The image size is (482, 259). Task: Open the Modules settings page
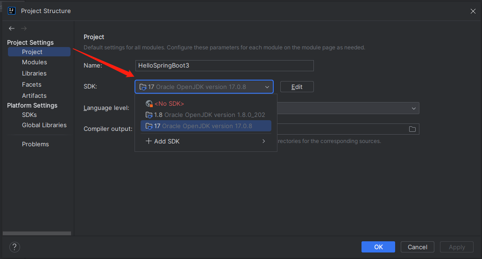coord(35,62)
